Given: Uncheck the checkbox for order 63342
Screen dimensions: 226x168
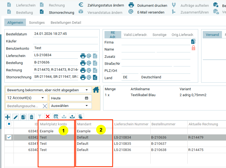Looking at the screenshot, I should tap(9, 137).
